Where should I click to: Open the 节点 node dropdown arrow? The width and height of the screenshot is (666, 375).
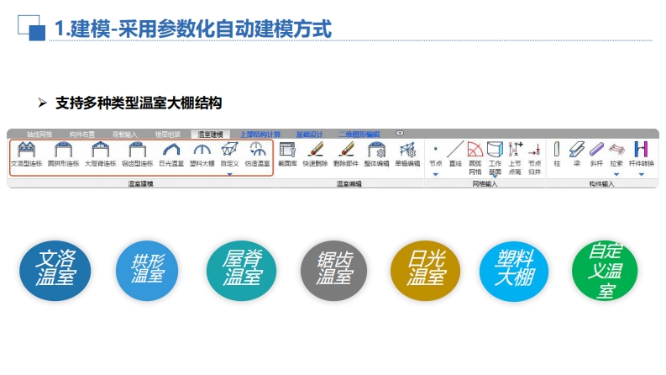pos(435,174)
